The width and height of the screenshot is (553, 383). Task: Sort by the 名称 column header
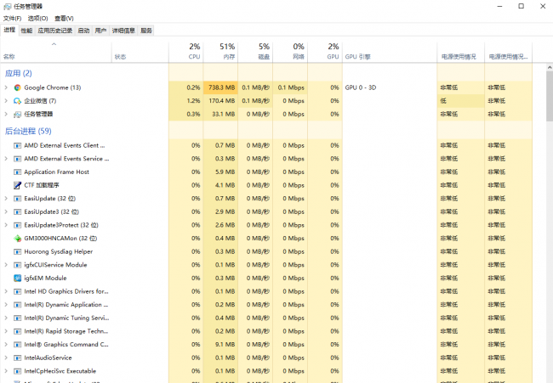[x=56, y=52]
